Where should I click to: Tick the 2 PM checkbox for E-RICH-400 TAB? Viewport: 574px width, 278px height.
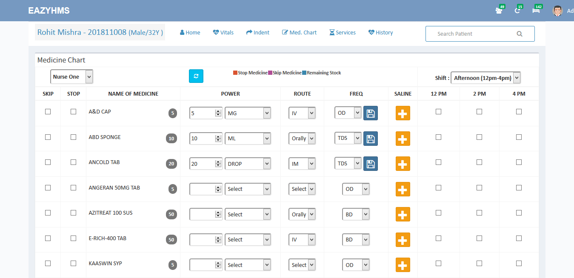[x=479, y=238]
